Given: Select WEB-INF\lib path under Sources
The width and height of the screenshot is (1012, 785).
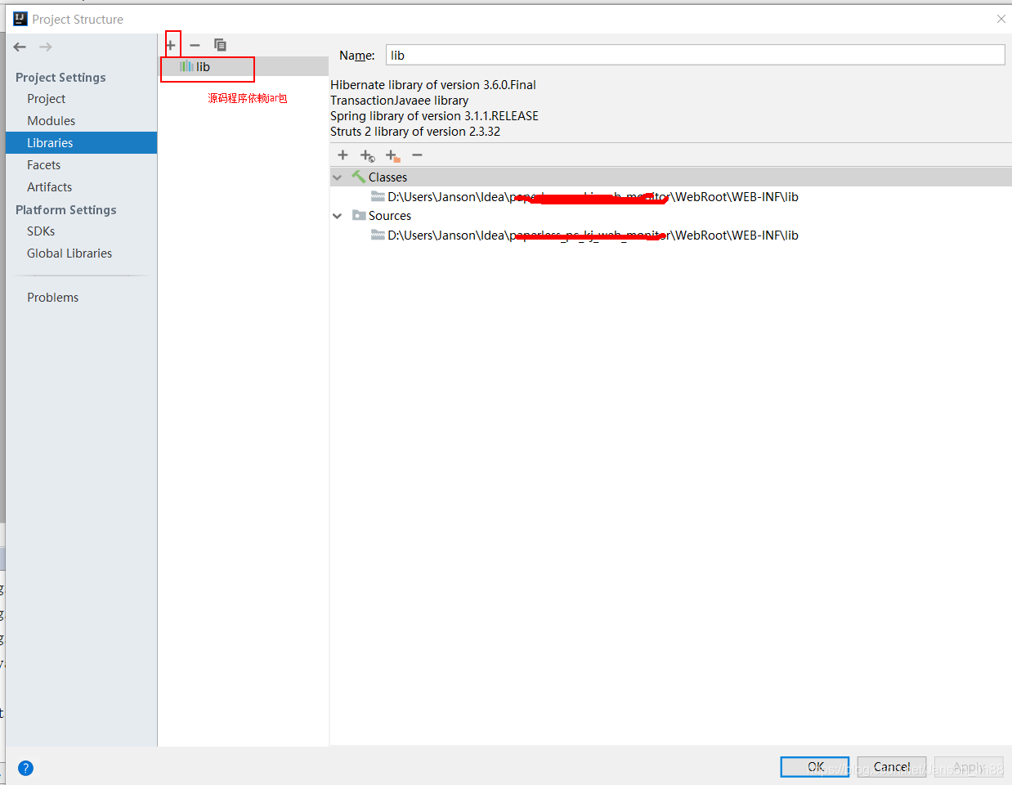Looking at the screenshot, I should [593, 235].
